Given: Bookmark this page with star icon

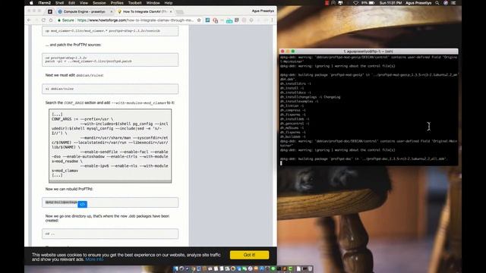Looking at the screenshot, I should point(199,20).
